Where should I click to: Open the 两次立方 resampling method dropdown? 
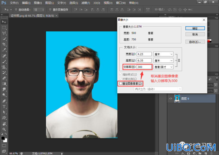coord(158,89)
